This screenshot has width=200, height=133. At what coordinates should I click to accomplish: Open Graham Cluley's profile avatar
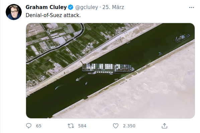[x=14, y=12]
